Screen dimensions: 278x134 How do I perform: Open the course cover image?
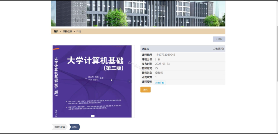pyautogui.click(x=92, y=82)
